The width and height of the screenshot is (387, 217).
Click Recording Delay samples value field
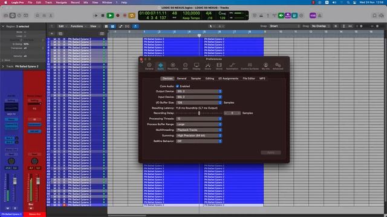(232, 113)
